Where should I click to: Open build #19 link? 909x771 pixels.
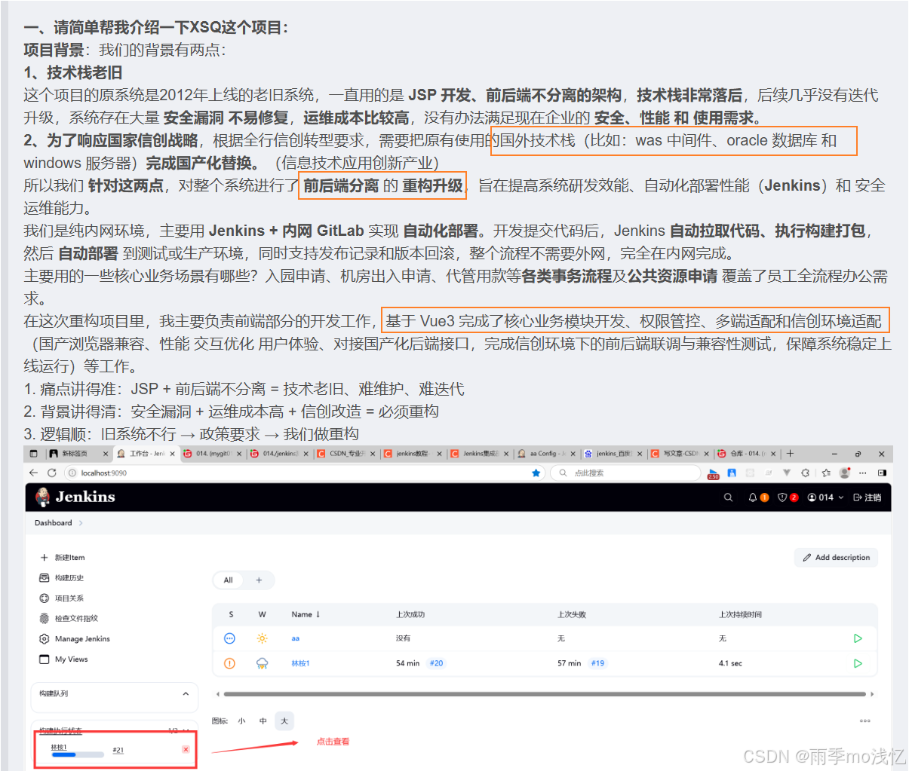click(597, 663)
